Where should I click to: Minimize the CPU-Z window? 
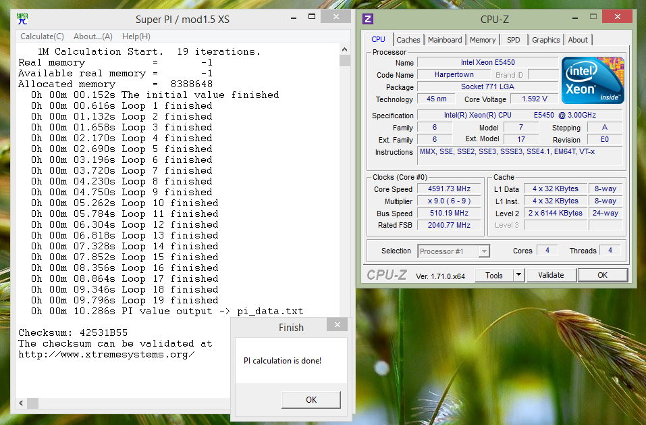[575, 18]
